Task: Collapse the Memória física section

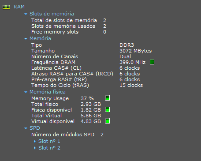Action: (26, 92)
